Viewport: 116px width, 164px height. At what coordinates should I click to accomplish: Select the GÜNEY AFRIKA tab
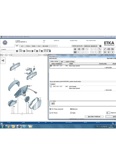70,61
